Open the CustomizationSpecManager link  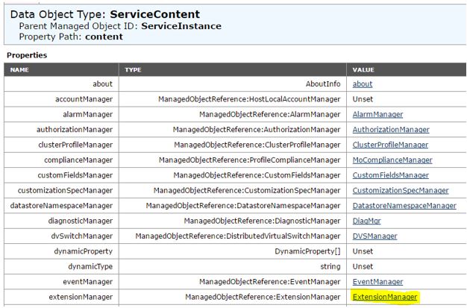(401, 190)
